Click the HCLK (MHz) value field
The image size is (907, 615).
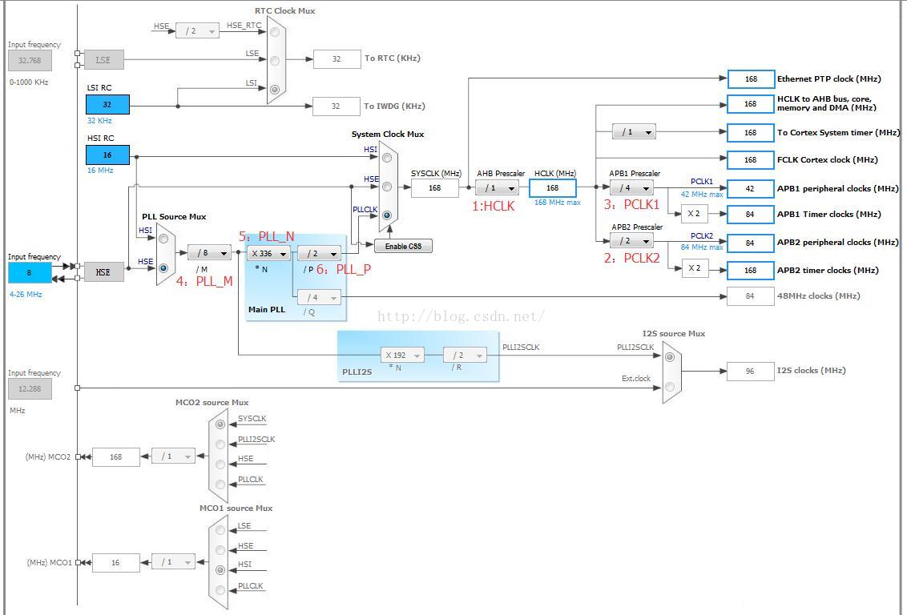coord(552,188)
